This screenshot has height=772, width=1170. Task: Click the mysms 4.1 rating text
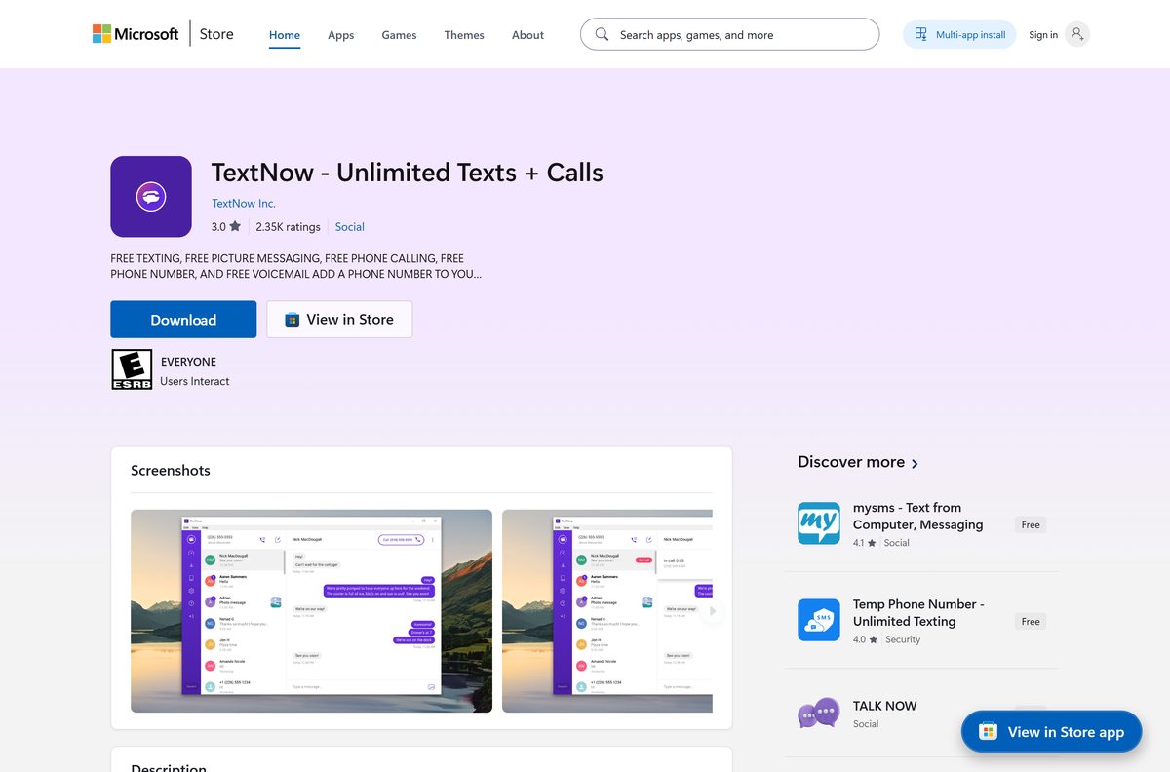[x=865, y=543]
